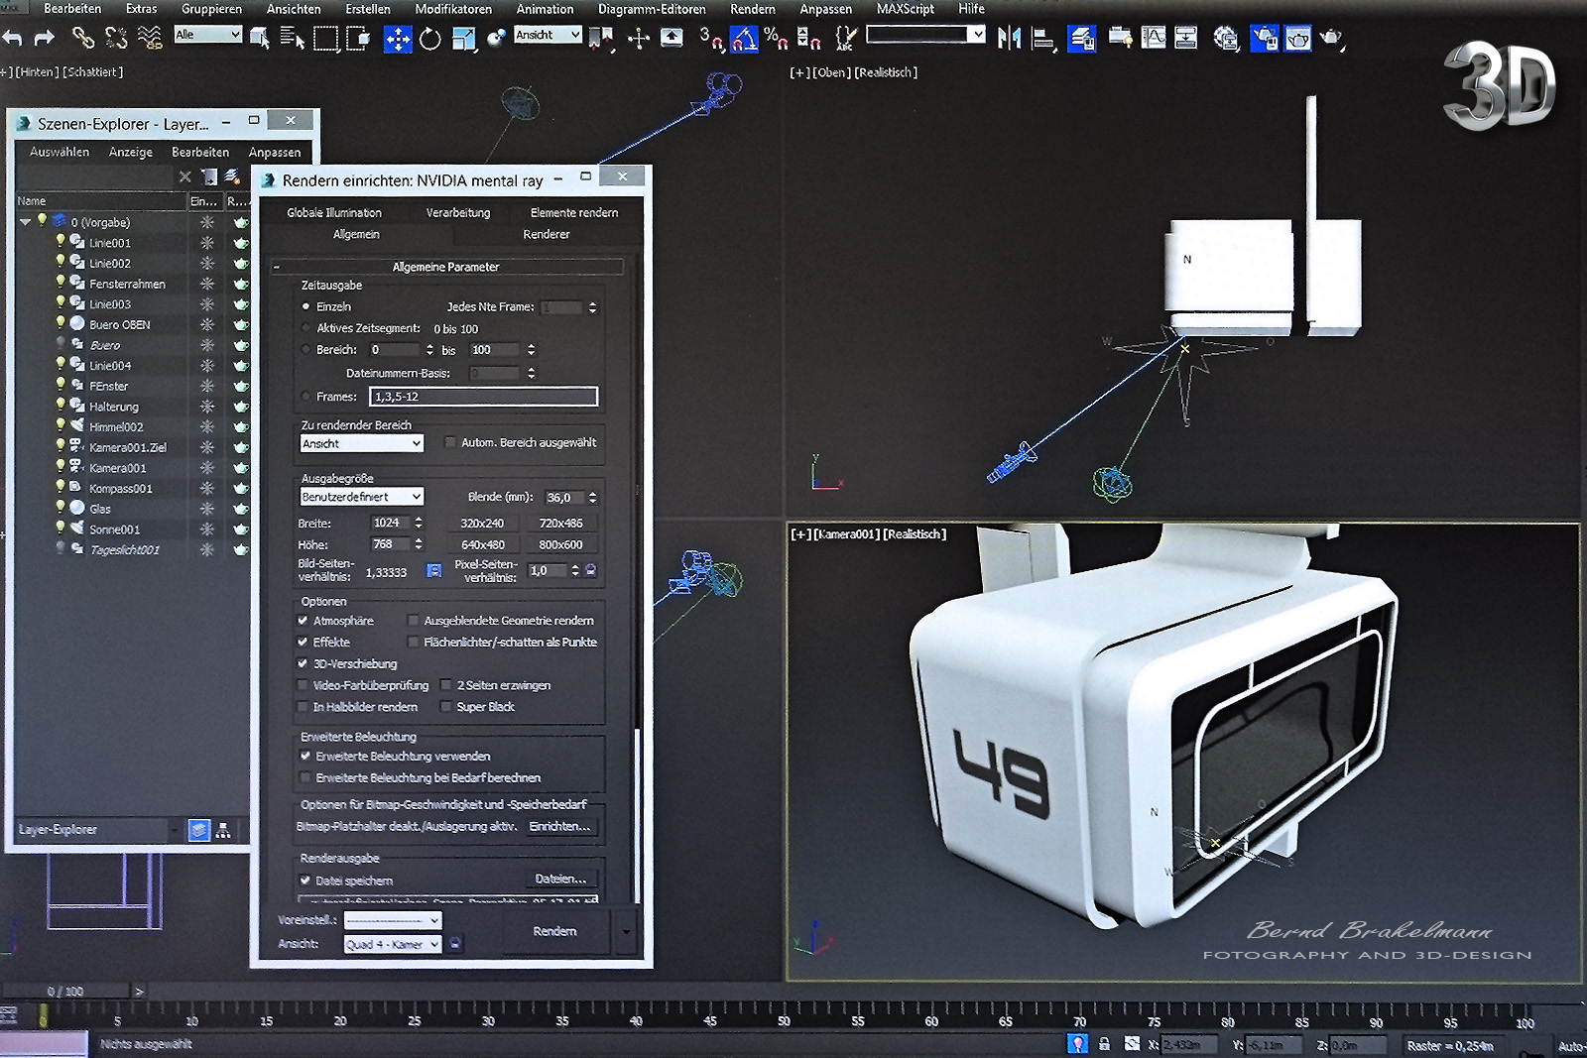Activate the Select and Link chain tool

[83, 38]
